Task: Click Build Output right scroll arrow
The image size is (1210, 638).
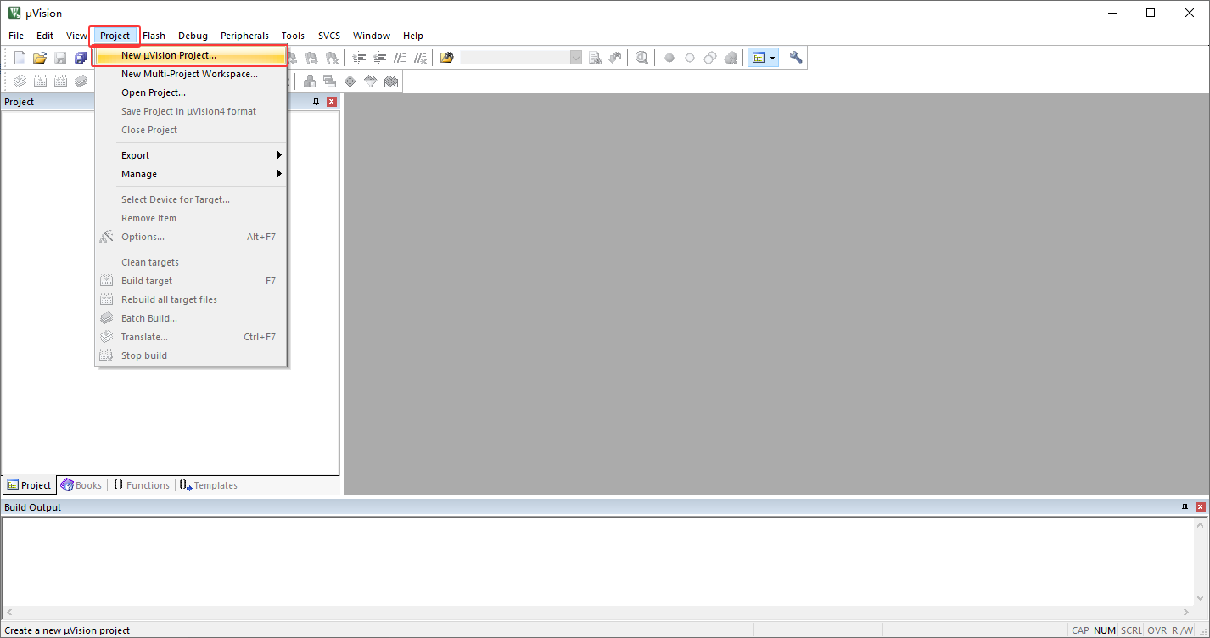Action: point(1186,612)
